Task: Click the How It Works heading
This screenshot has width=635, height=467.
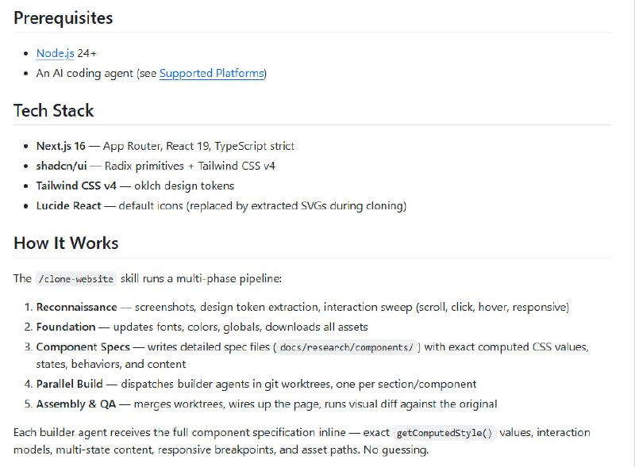Action: [66, 243]
